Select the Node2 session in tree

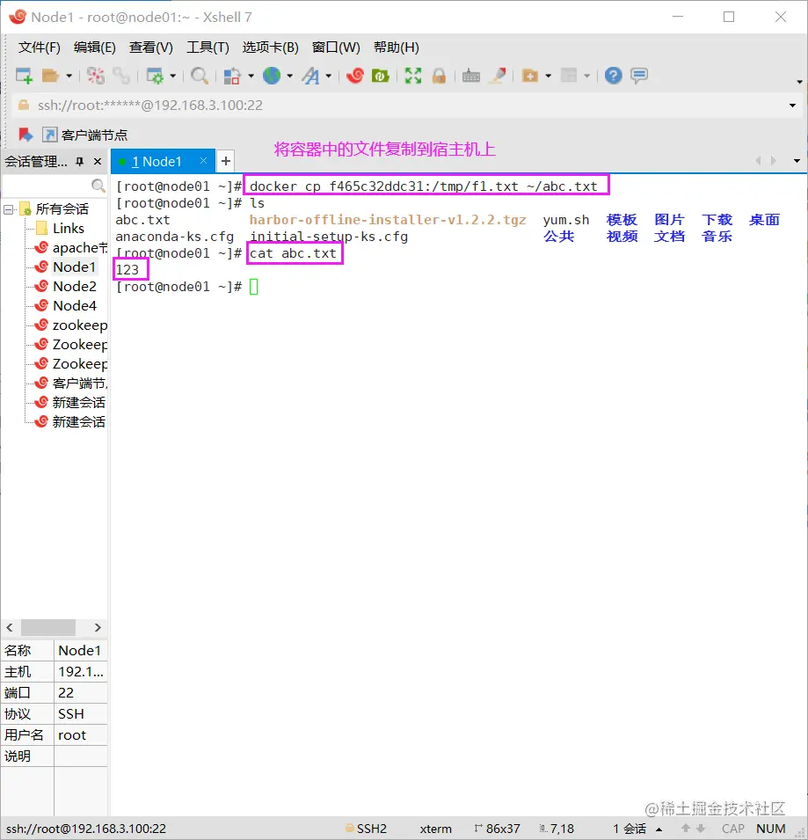pyautogui.click(x=65, y=287)
